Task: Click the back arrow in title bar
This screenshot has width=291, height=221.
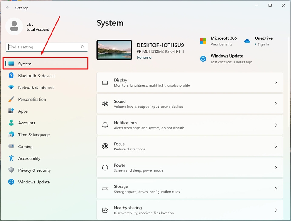Action: click(8, 8)
